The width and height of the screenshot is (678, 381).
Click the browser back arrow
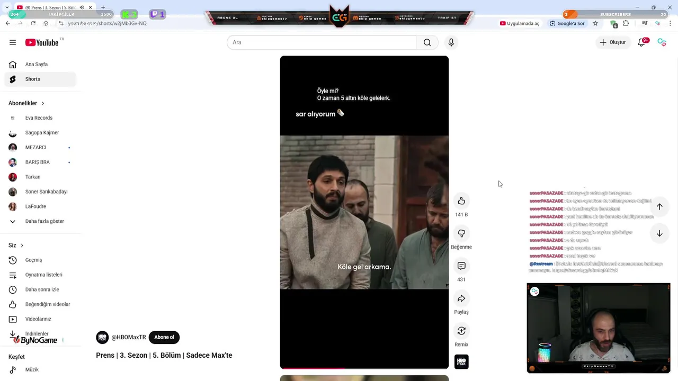click(7, 23)
